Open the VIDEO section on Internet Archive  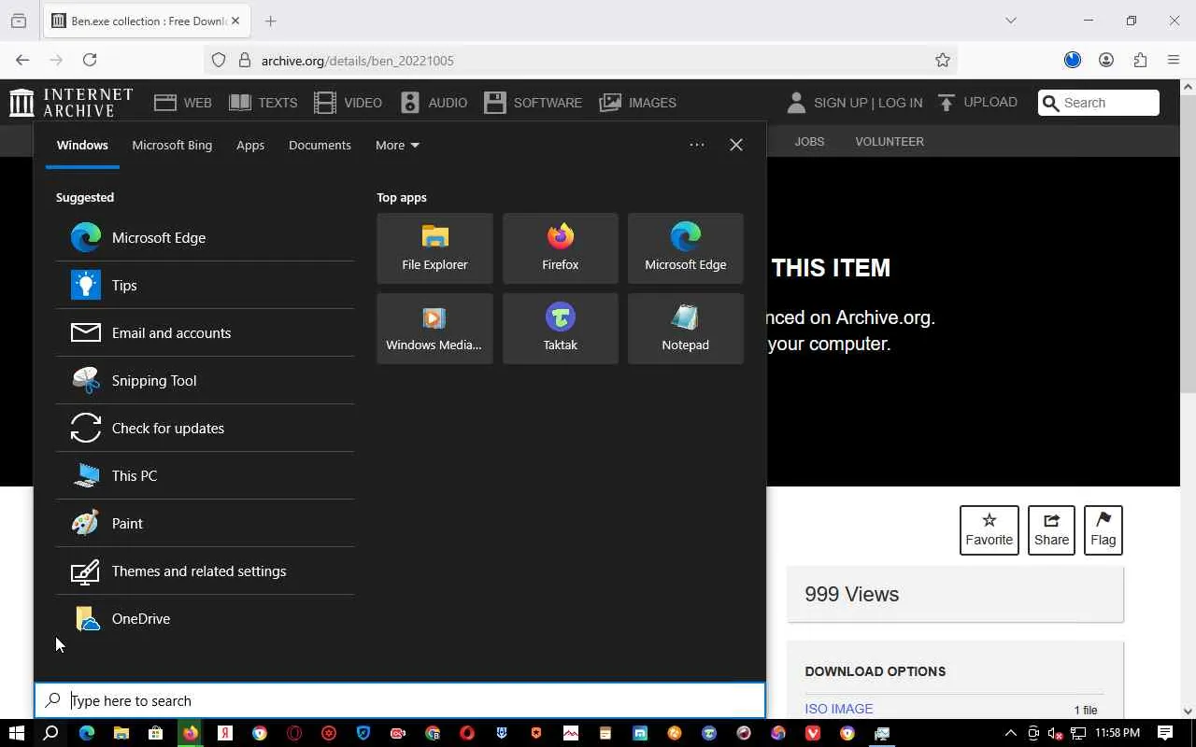click(x=348, y=103)
